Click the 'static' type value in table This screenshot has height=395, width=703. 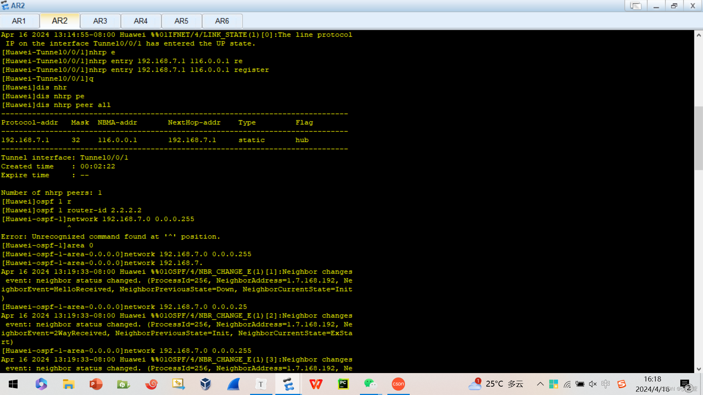(x=252, y=140)
